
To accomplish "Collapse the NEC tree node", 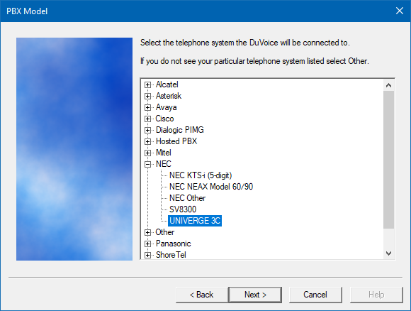I will tap(147, 164).
